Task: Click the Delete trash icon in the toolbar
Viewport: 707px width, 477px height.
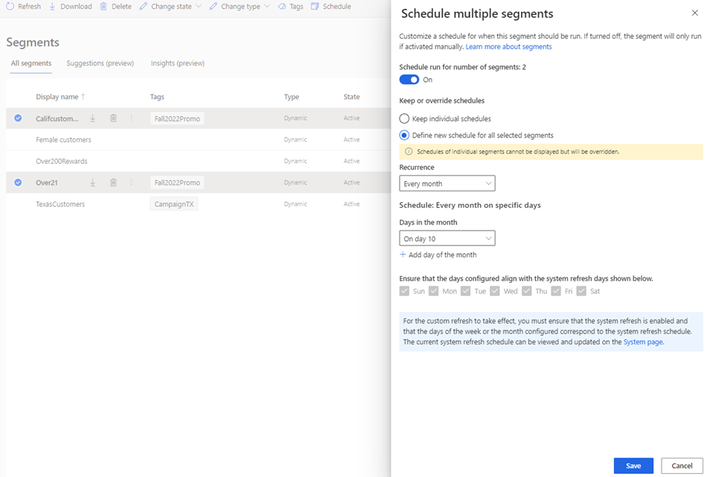Action: tap(103, 6)
